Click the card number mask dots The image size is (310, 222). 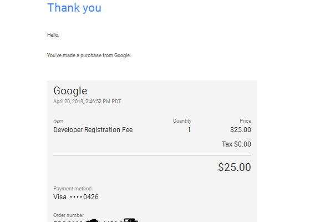76,197
